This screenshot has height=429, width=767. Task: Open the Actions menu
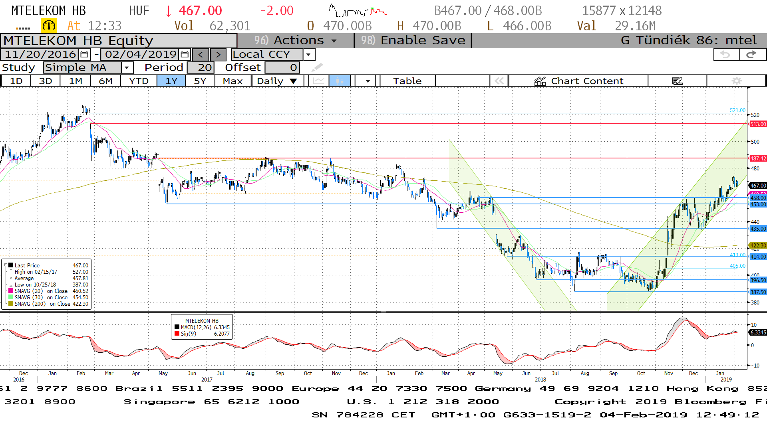click(x=295, y=40)
